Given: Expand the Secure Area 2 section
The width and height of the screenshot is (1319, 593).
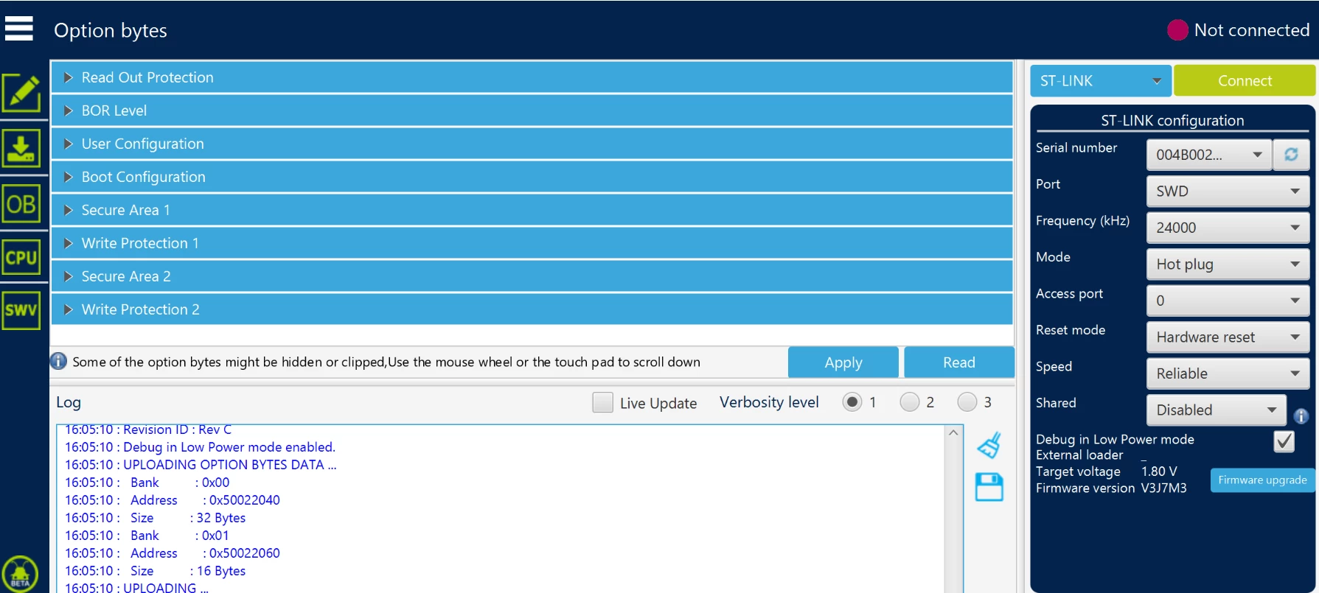Looking at the screenshot, I should pyautogui.click(x=532, y=276).
